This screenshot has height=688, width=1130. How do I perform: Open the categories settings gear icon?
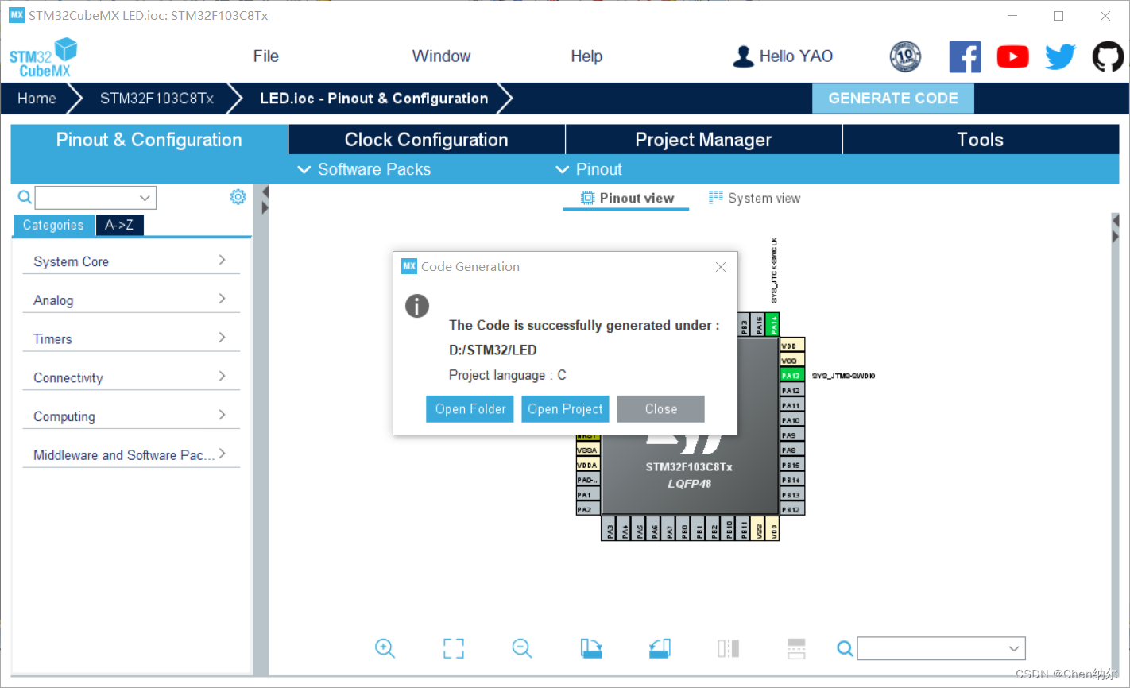coord(238,197)
